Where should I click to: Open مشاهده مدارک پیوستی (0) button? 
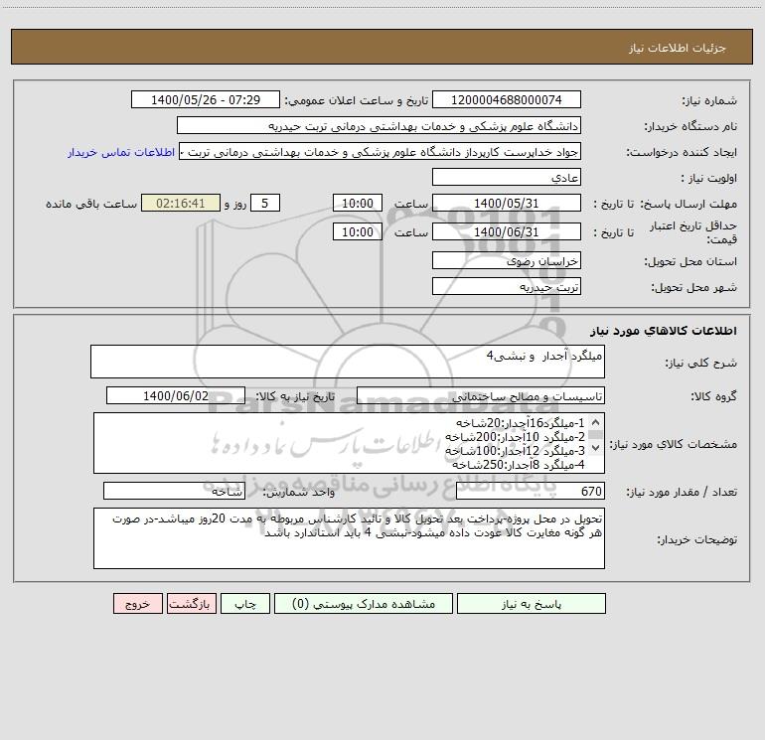click(364, 604)
